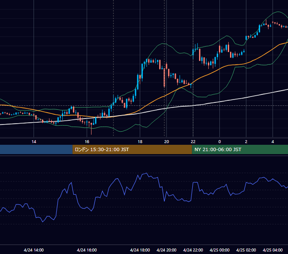Click the blue session bar before London
The height and width of the screenshot is (254, 288).
coord(36,149)
